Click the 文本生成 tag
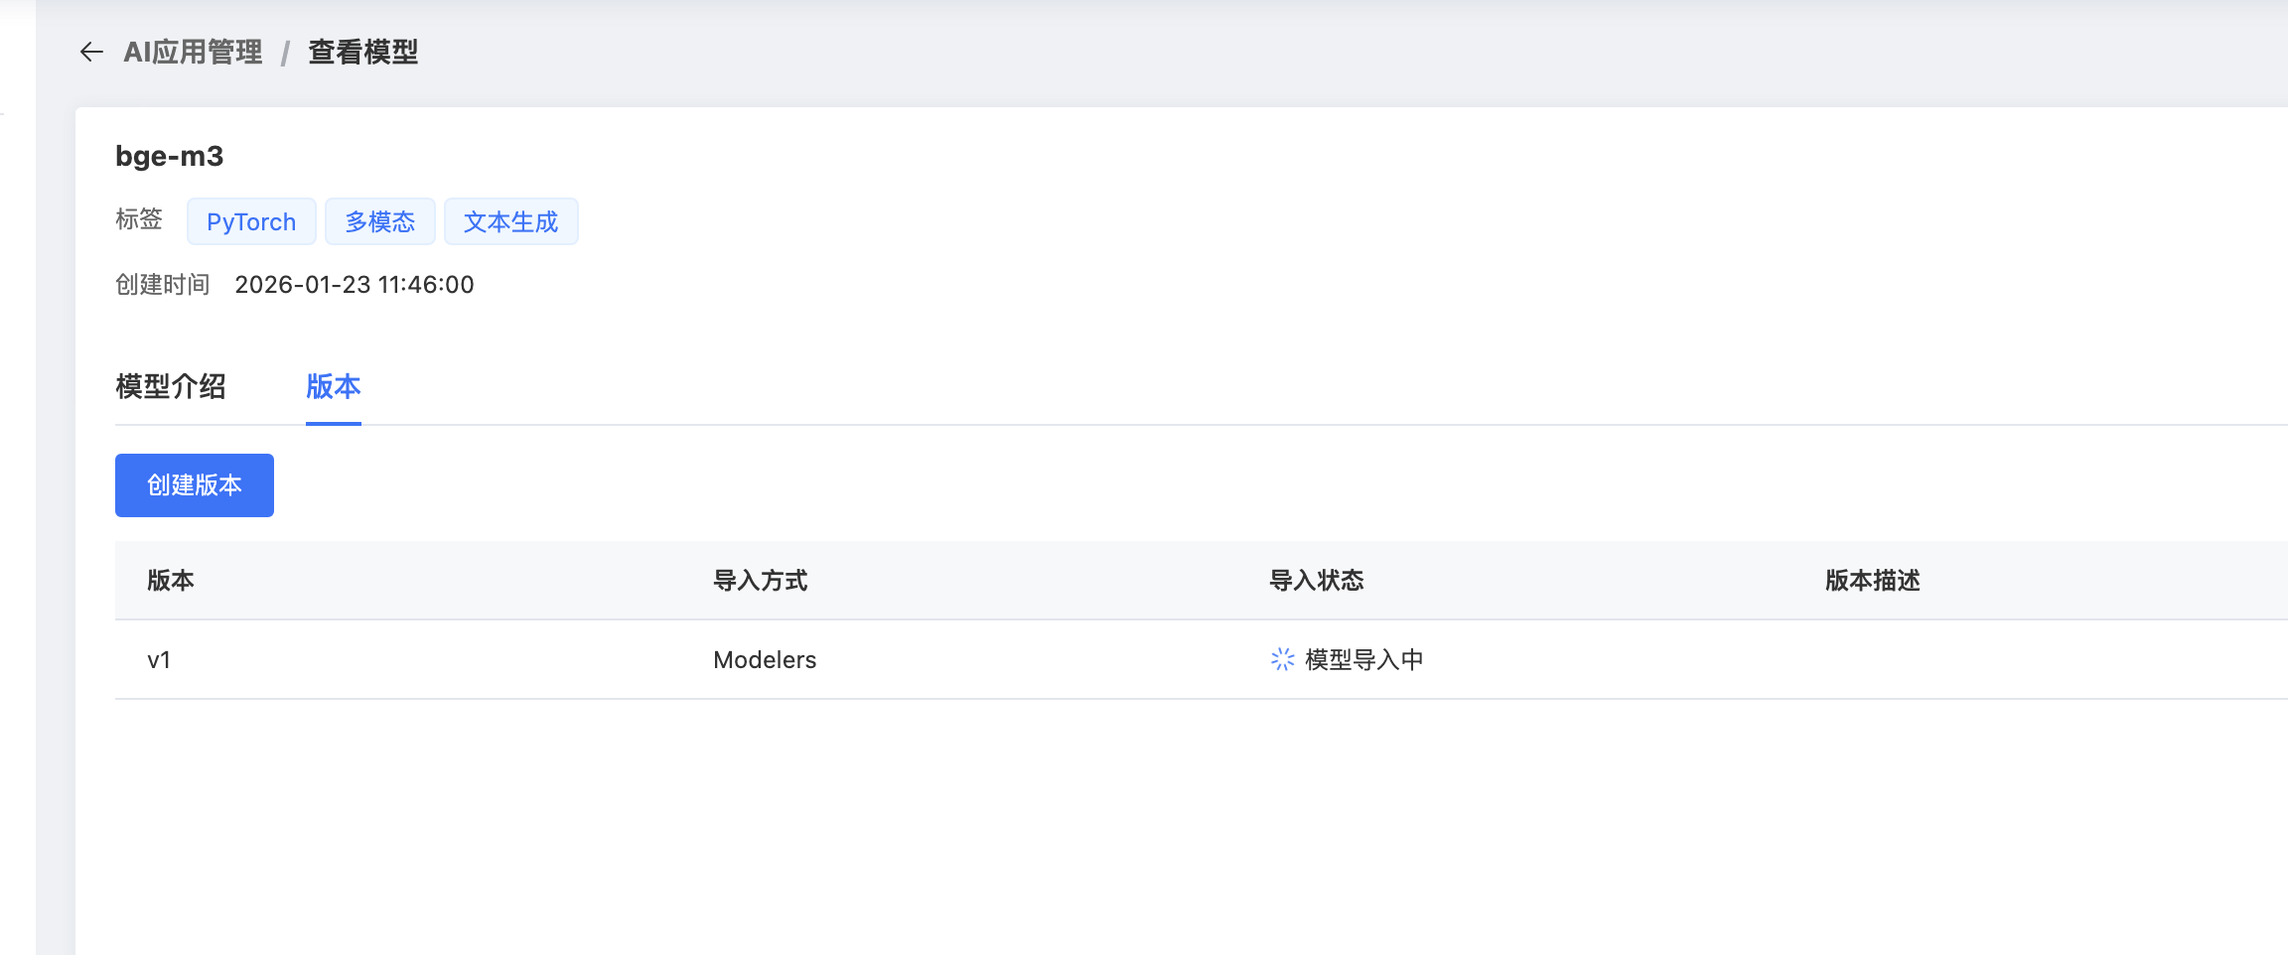The height and width of the screenshot is (955, 2288). [x=510, y=221]
